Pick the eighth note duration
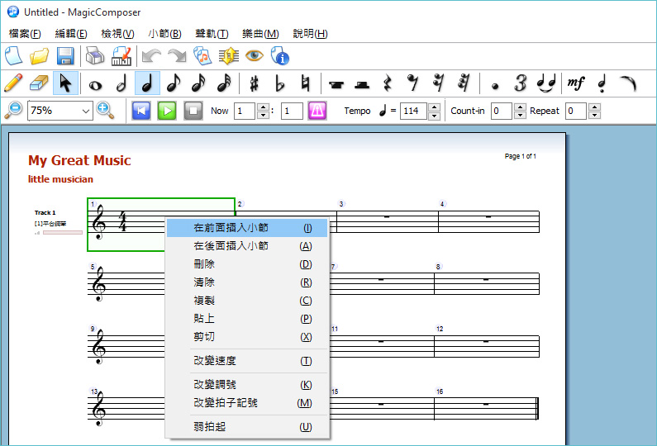Viewport: 657px width, 446px height. 172,83
